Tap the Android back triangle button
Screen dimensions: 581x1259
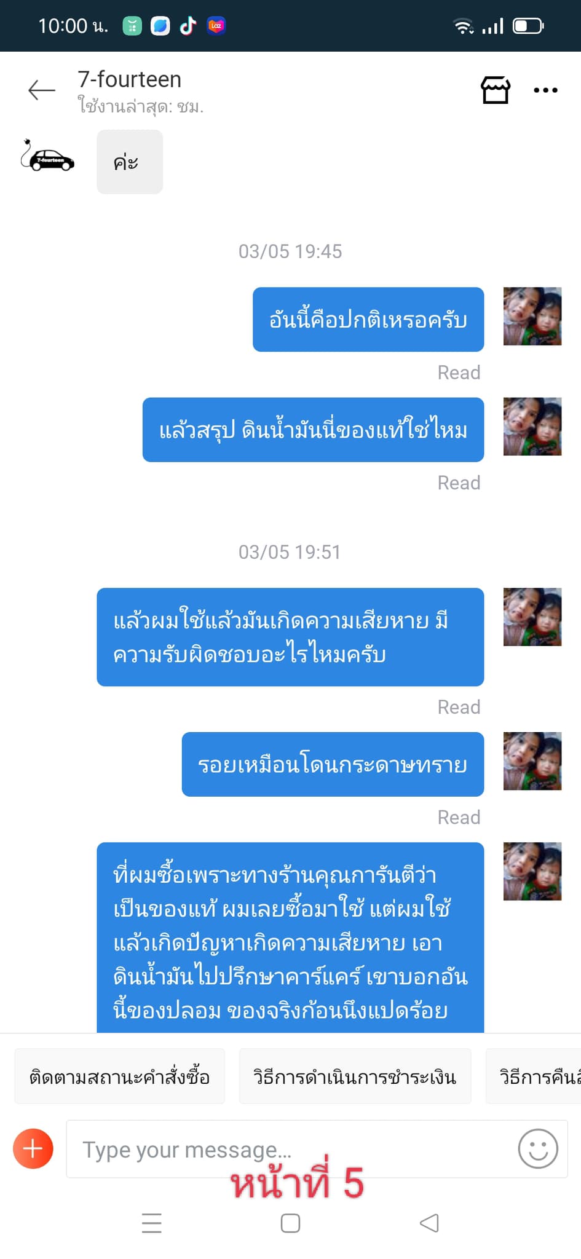(x=429, y=1223)
